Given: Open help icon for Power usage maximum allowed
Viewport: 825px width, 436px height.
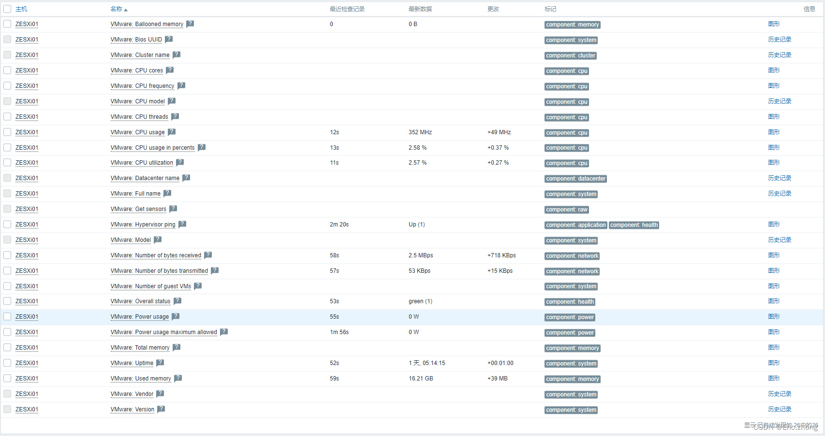Looking at the screenshot, I should (x=224, y=332).
